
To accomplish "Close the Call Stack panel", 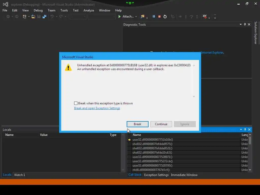I will (x=249, y=129).
